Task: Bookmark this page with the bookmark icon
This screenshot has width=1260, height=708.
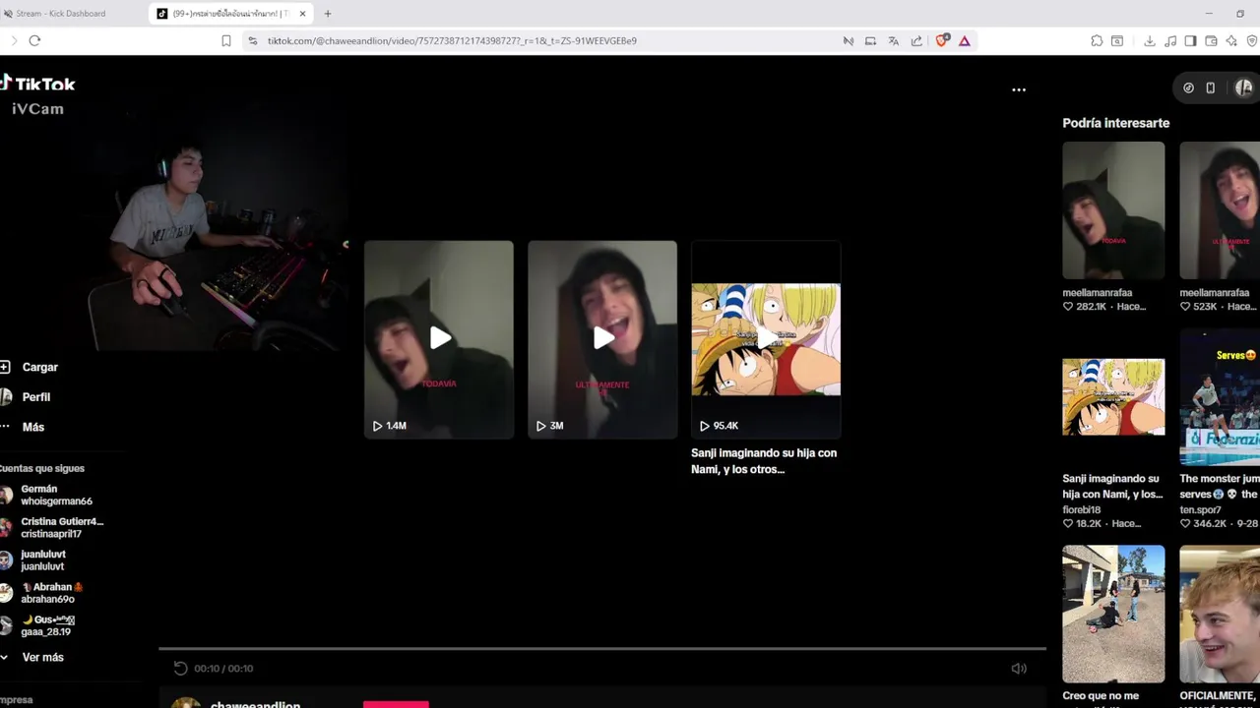Action: click(226, 40)
